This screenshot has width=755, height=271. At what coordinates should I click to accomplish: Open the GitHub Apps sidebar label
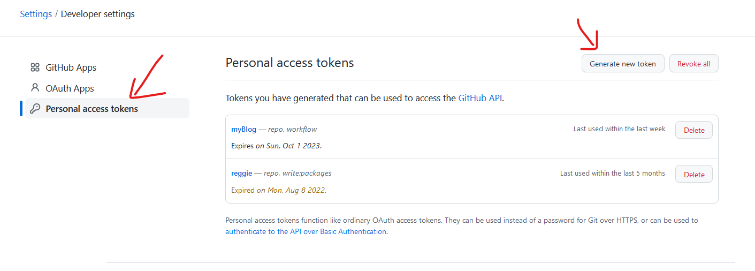tap(71, 67)
